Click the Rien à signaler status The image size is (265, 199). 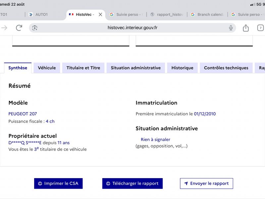155,140
